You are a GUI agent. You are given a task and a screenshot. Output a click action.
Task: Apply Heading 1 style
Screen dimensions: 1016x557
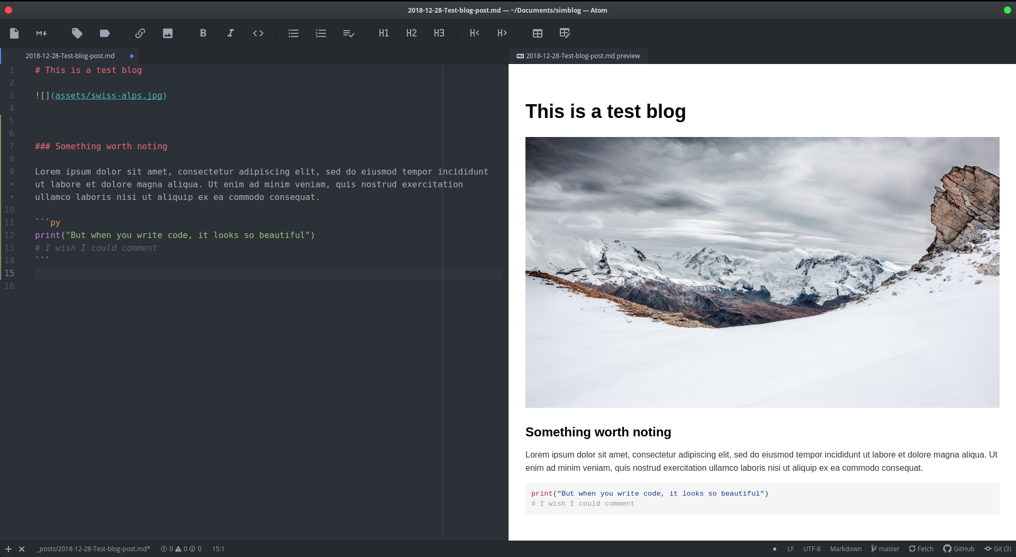(384, 33)
